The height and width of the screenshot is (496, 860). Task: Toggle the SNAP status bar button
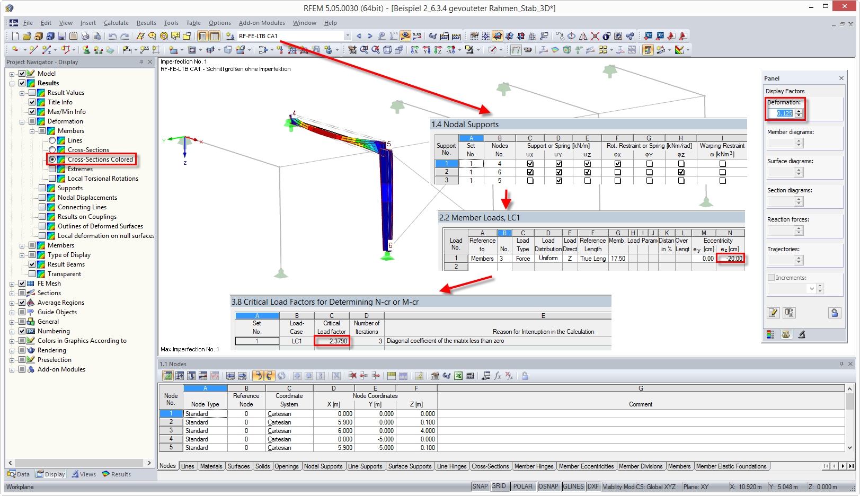(x=480, y=486)
